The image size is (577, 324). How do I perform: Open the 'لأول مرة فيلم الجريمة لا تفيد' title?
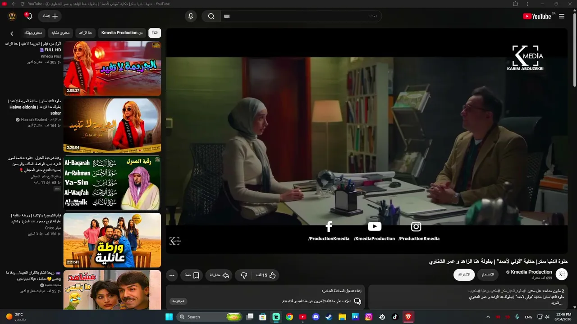[x=33, y=47]
